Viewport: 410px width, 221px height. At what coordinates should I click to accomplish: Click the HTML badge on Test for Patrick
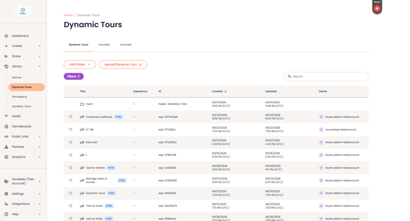111,168
